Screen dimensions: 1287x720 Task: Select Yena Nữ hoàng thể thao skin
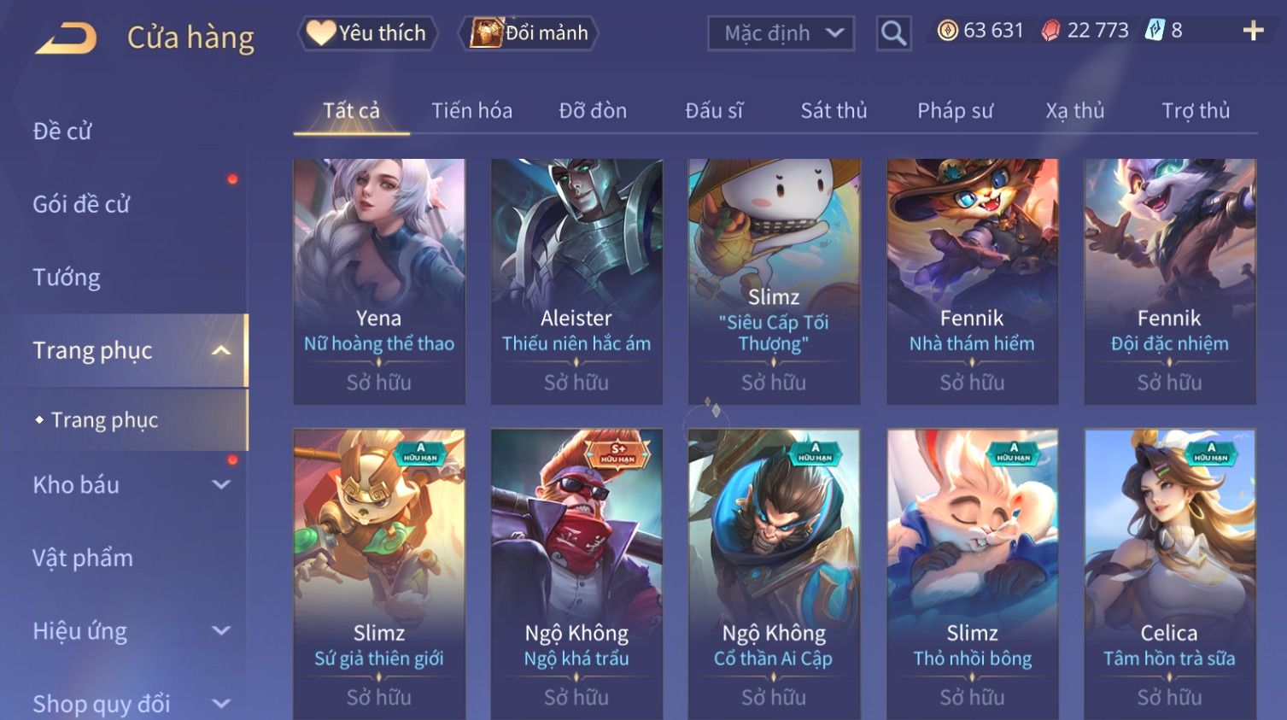[379, 281]
